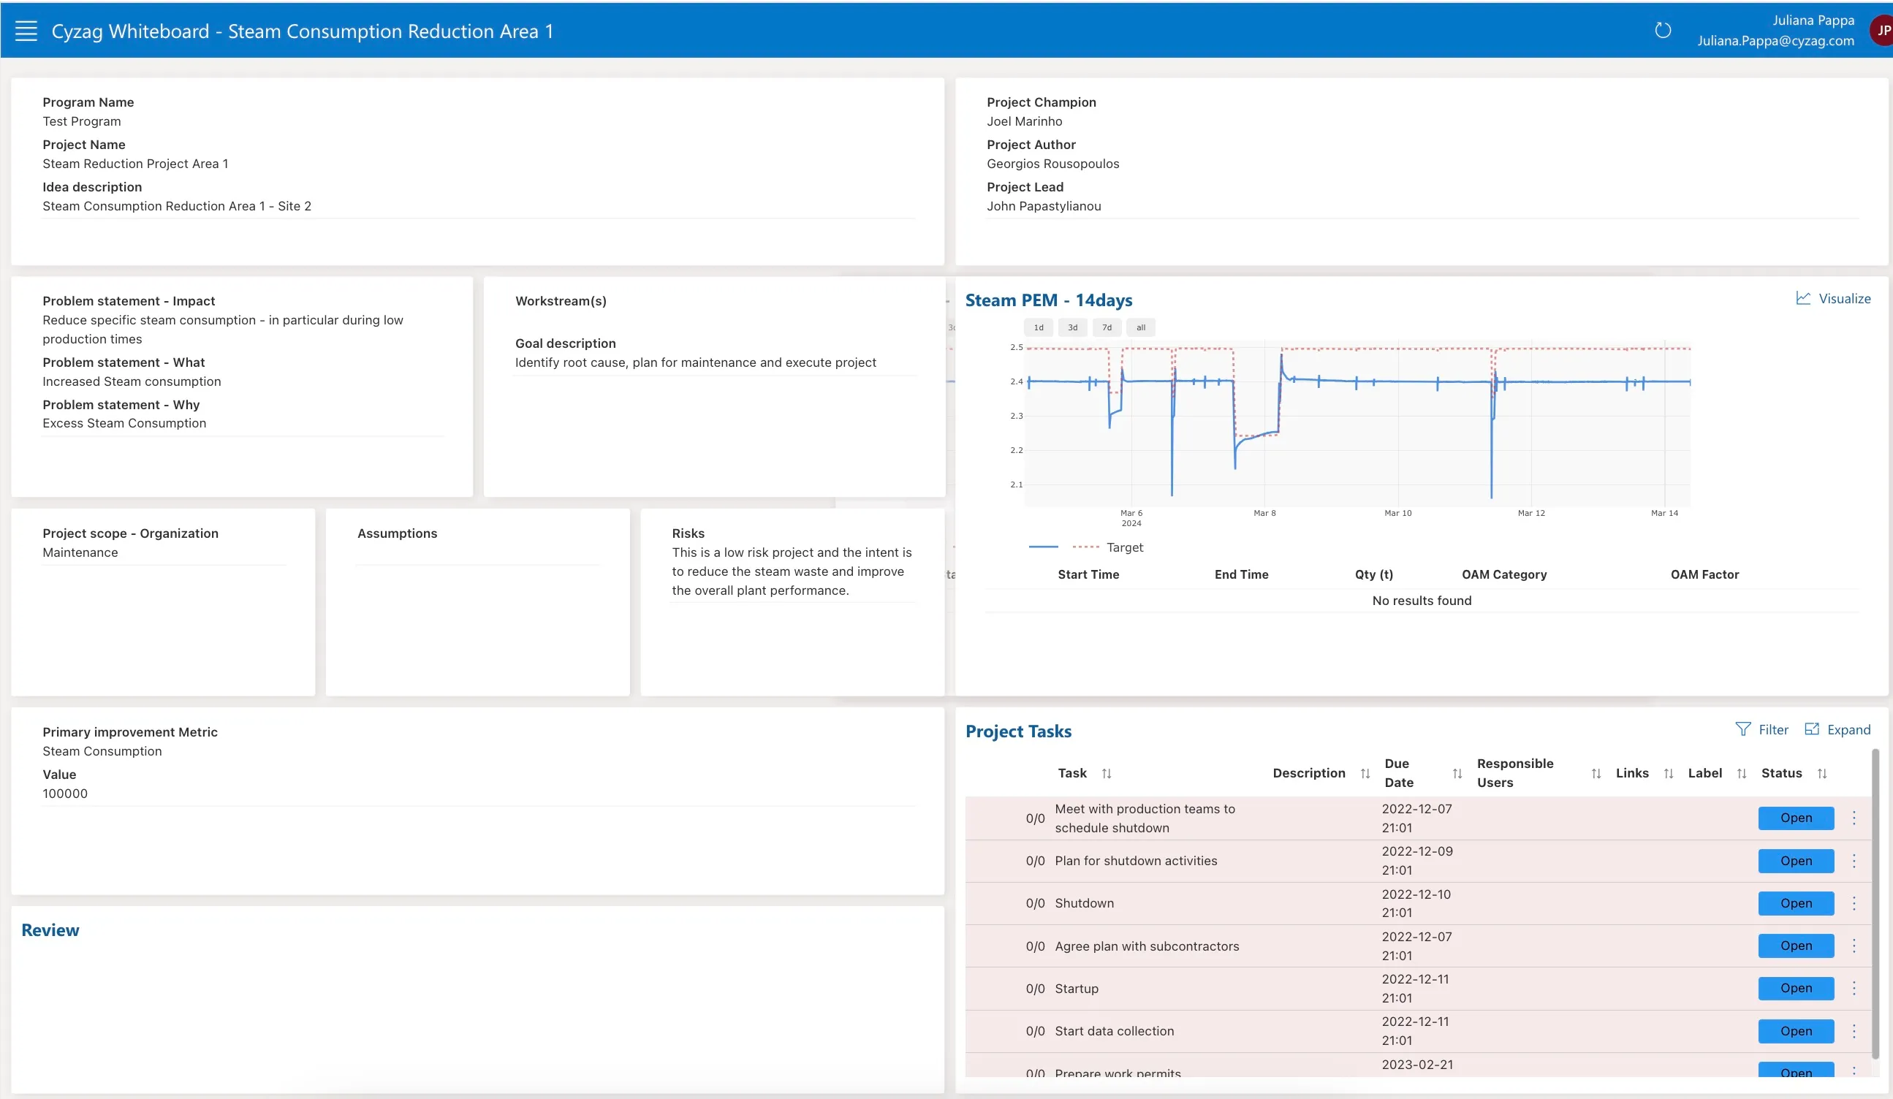
Task: Click Open status for Agree plan with subcontractors
Action: (x=1795, y=946)
